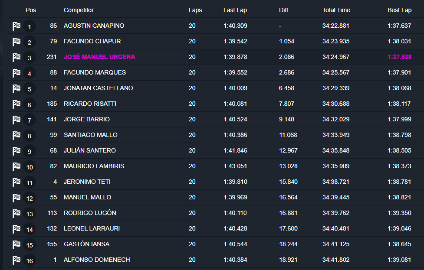Sort by the Best Lap column
Image resolution: width=424 pixels, height=270 pixels.
399,10
